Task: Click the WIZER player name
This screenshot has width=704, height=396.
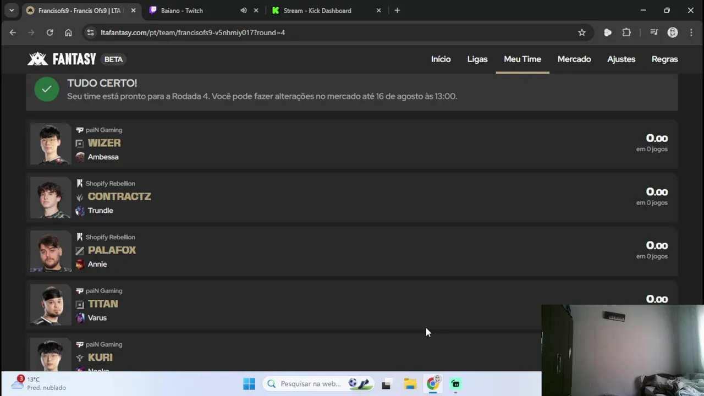Action: 104,143
